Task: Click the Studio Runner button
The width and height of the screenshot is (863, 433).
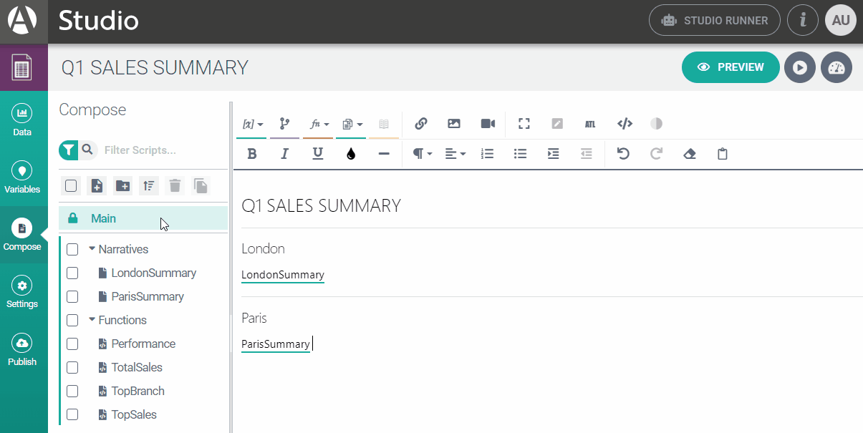Action: coord(715,20)
